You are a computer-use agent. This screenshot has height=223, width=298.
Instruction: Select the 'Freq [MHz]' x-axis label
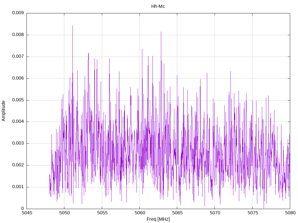point(158,219)
